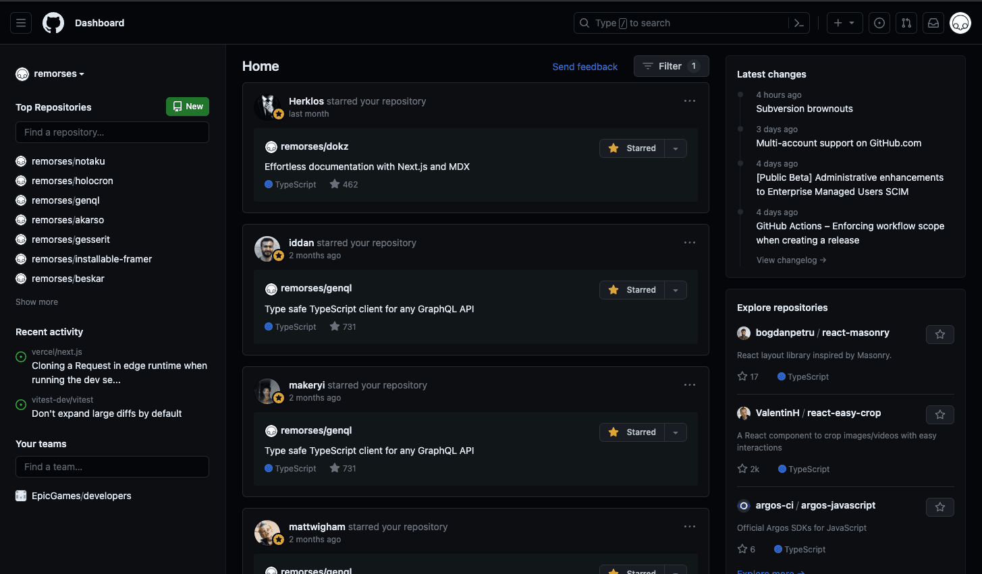
Task: Open the Cloning a Request issue
Action: point(119,372)
